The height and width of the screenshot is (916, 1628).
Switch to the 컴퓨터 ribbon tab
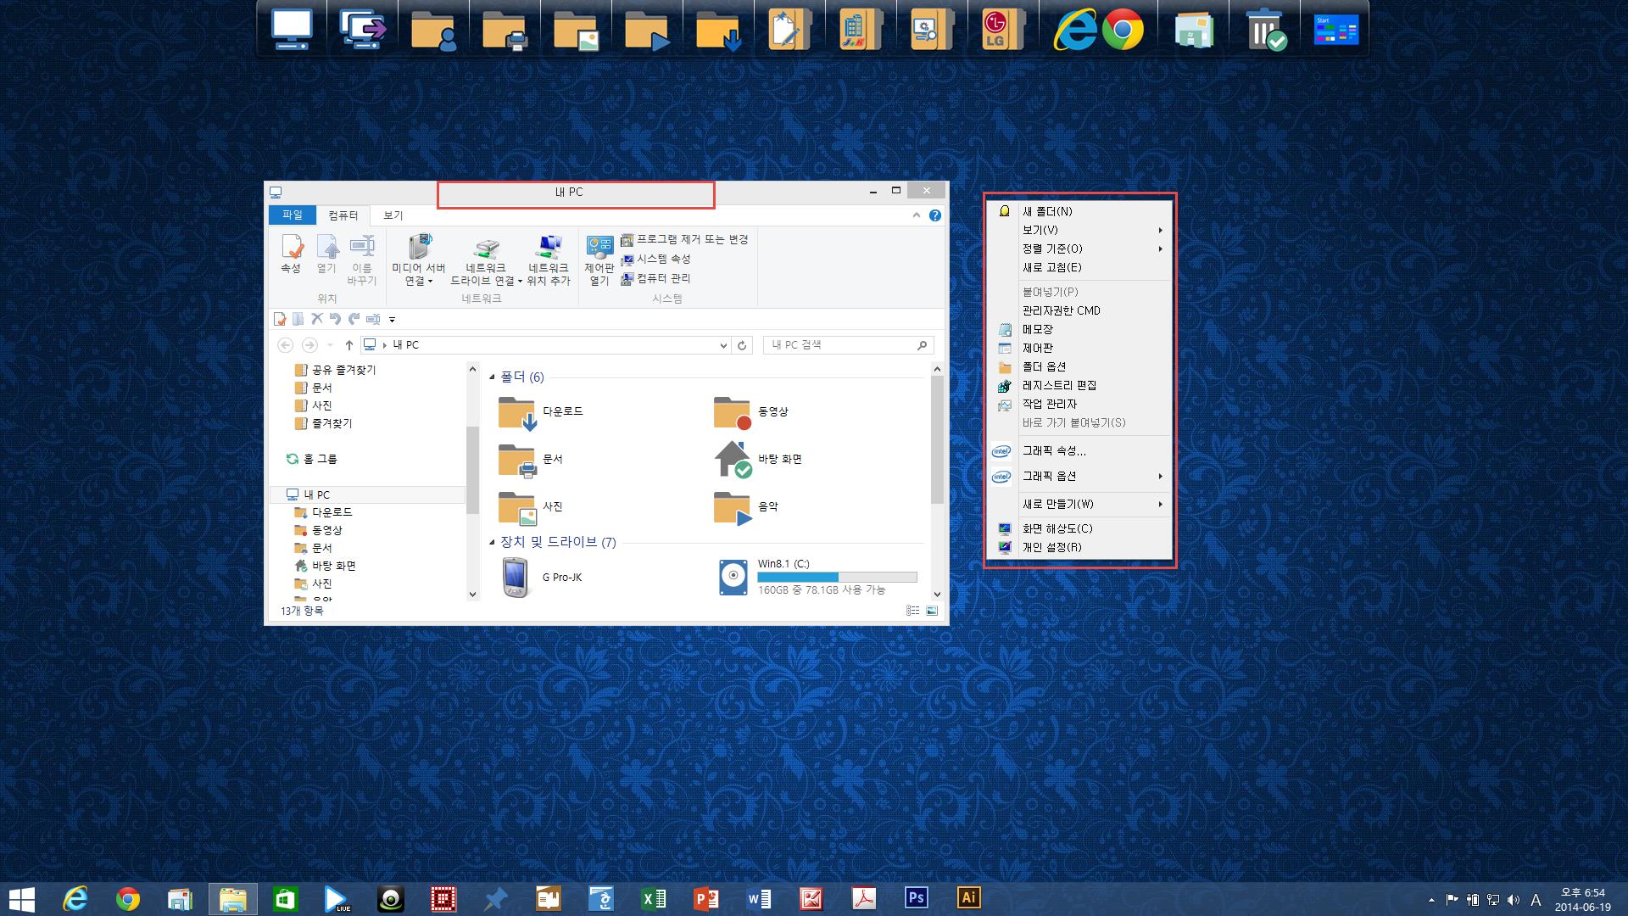(343, 215)
